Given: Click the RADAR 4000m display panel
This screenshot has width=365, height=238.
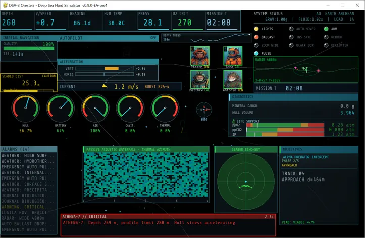Looking at the screenshot, I should point(306,70).
